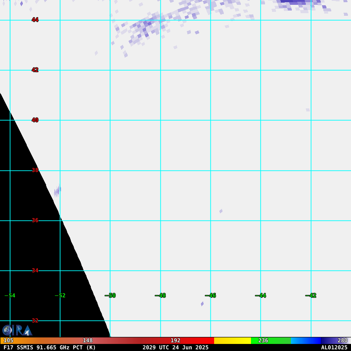Click the F17 SSMIS 91.665 GHz caption

[x=50, y=347]
